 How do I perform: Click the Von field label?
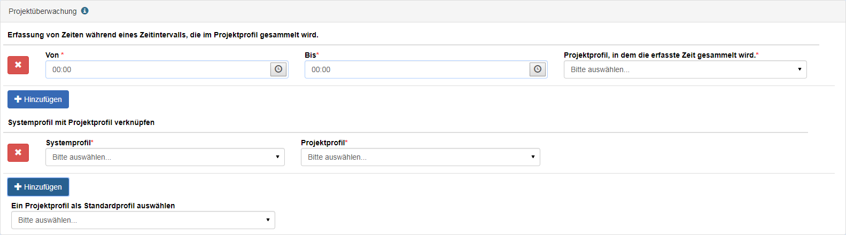click(52, 55)
